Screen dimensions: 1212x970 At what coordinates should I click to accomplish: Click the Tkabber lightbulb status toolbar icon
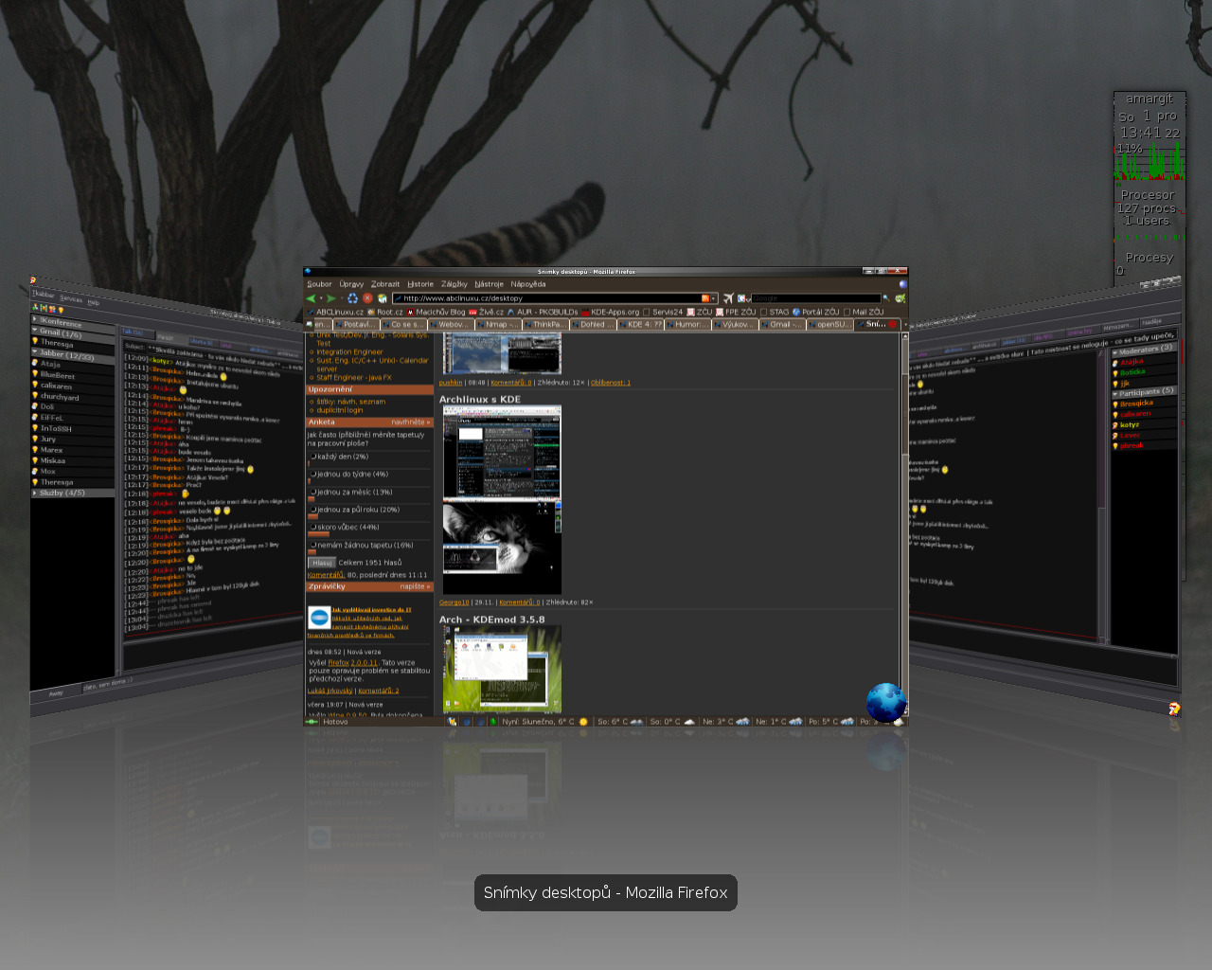[x=61, y=310]
